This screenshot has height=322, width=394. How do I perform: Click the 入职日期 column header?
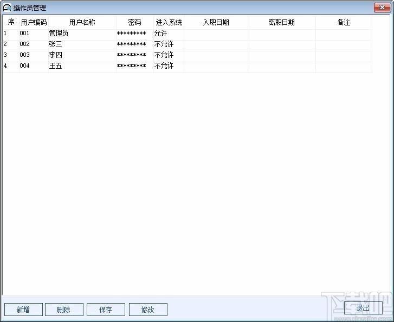[x=216, y=22]
